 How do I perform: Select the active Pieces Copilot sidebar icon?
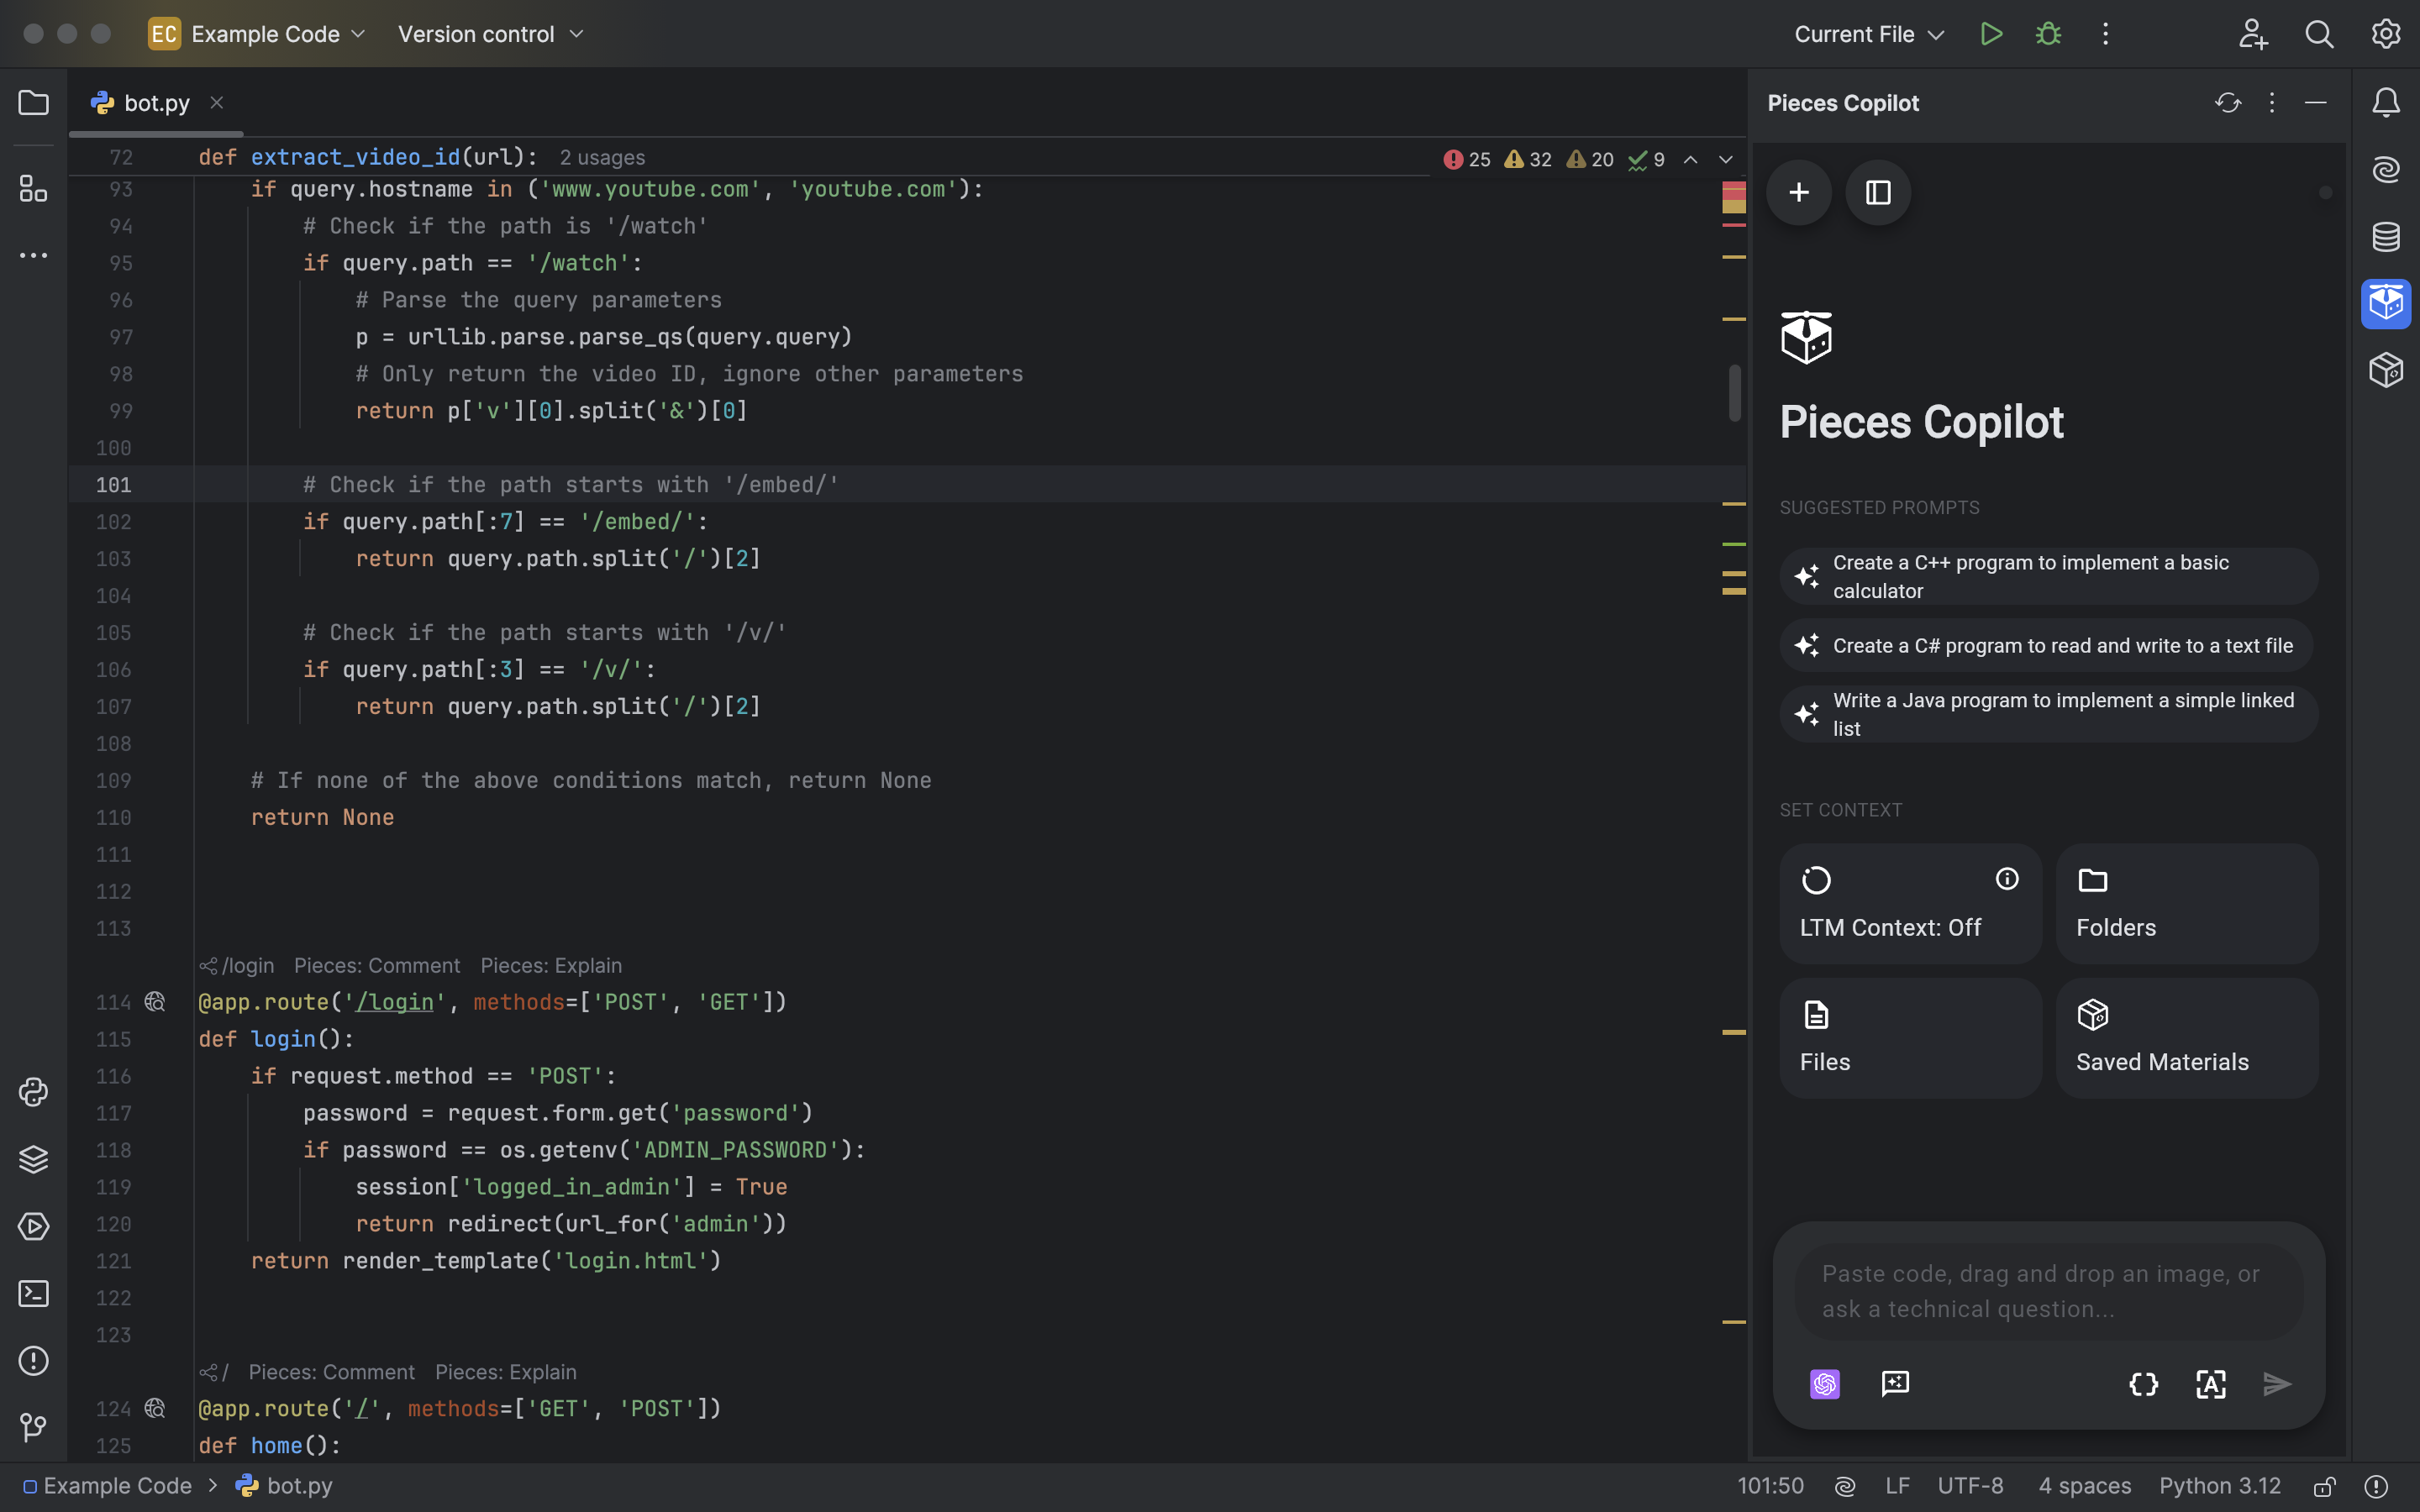[x=2386, y=304]
